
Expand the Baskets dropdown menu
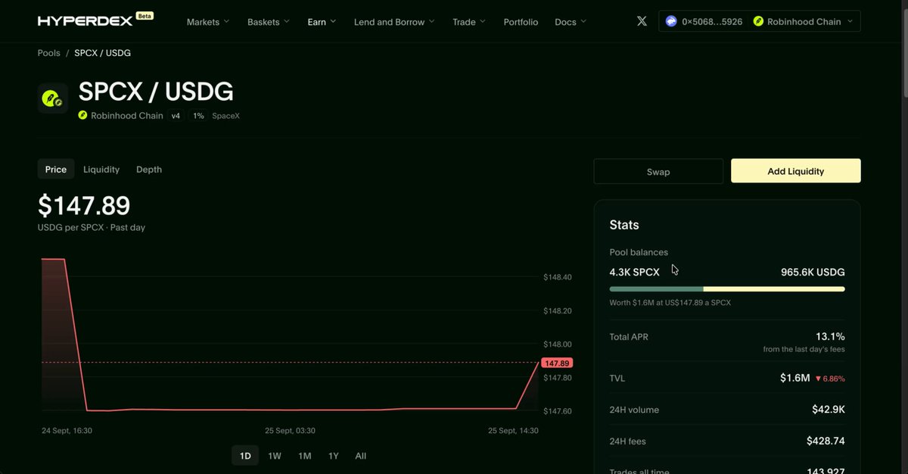tap(269, 22)
